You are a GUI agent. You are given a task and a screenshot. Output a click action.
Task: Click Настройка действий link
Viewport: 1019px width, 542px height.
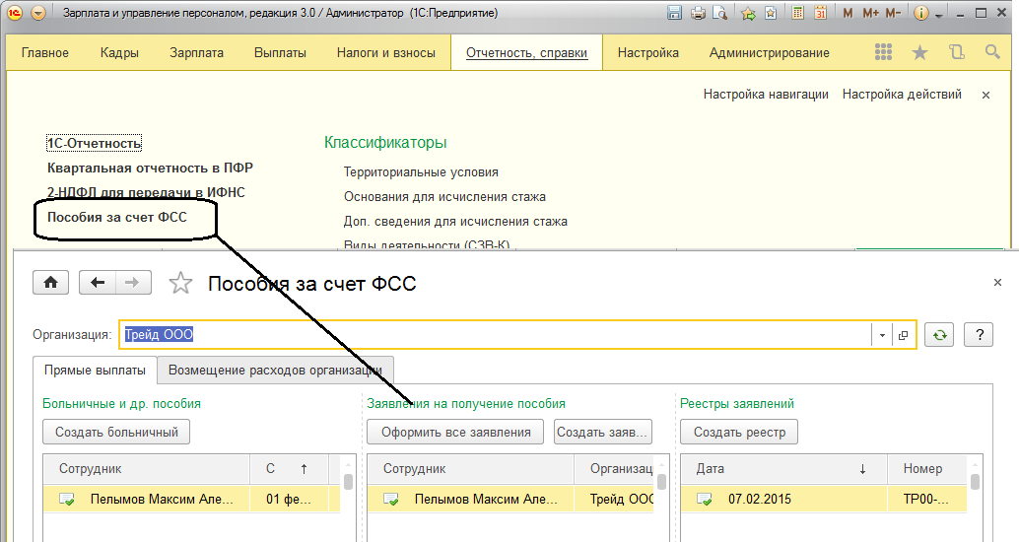(902, 95)
